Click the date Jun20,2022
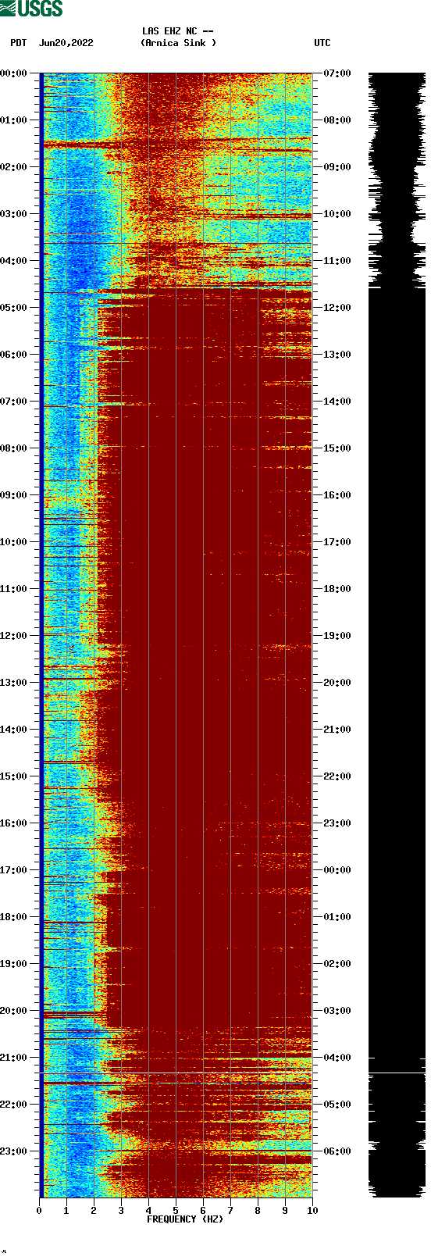The image size is (431, 1260). (x=66, y=43)
